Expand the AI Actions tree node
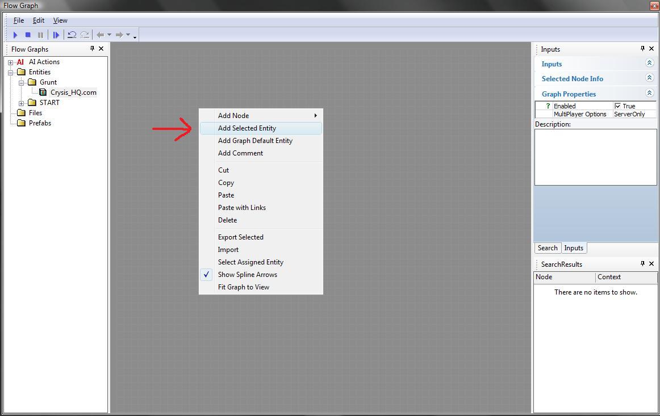The height and width of the screenshot is (416, 660). [11, 62]
